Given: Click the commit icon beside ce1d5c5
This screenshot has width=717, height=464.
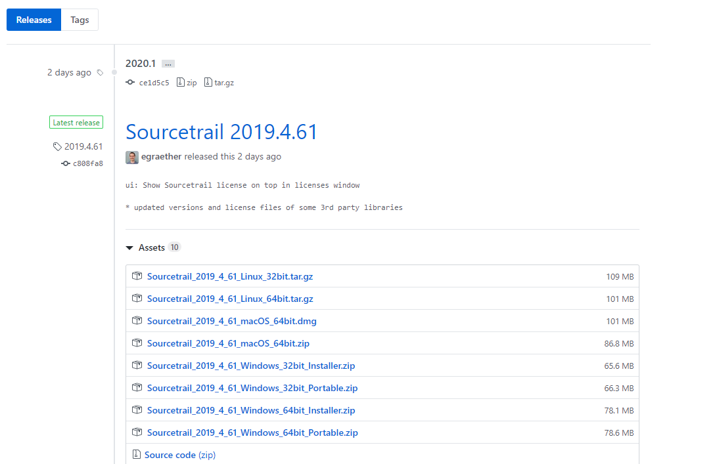Looking at the screenshot, I should coord(130,82).
